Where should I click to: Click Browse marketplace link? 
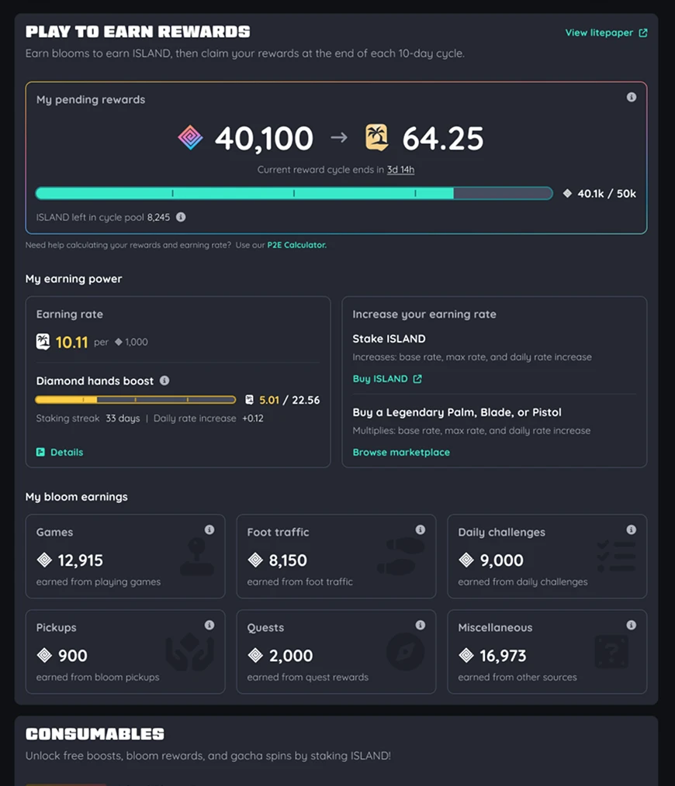pyautogui.click(x=401, y=452)
